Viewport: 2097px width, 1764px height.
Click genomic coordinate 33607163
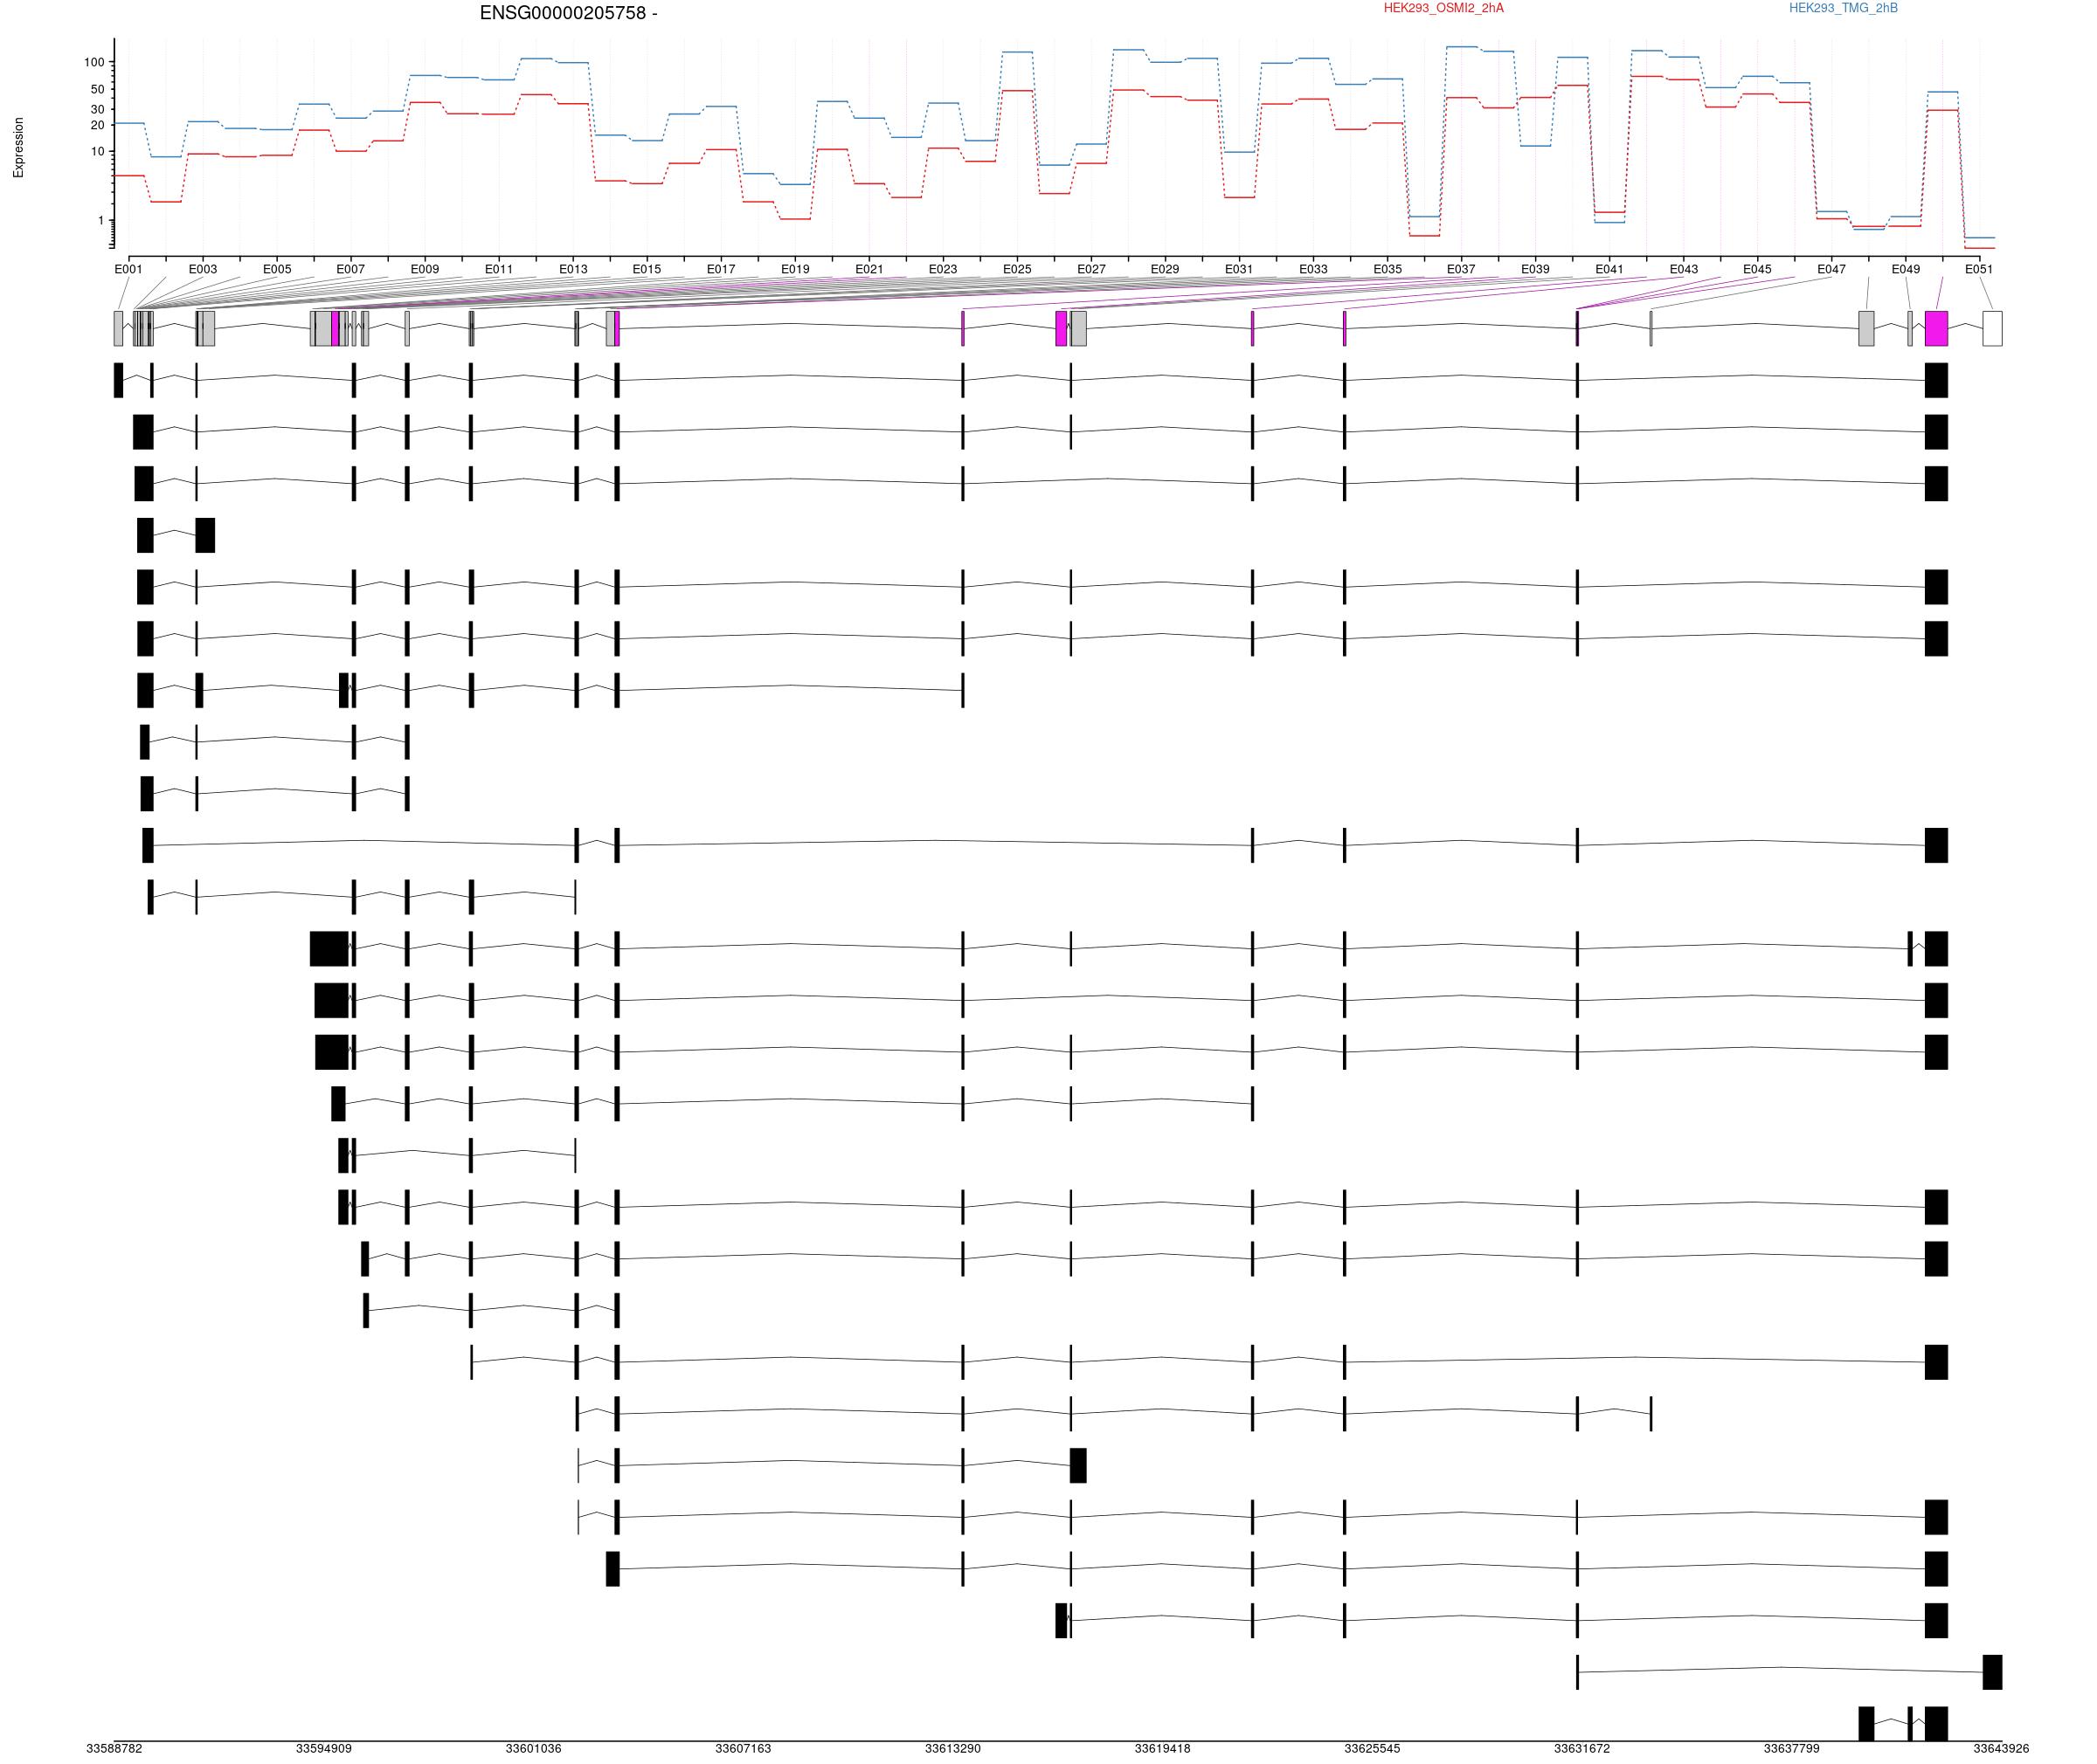(744, 1749)
